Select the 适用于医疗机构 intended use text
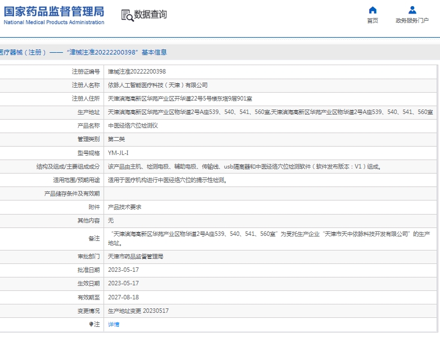 coord(168,180)
